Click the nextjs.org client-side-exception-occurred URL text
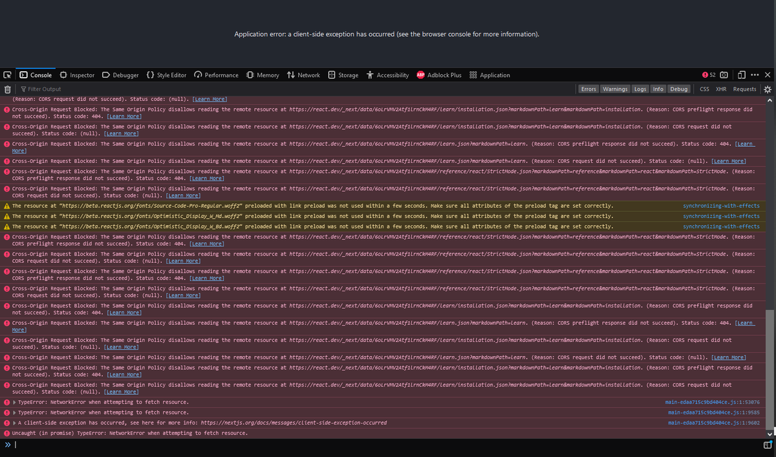This screenshot has height=457, width=776. coord(294,423)
